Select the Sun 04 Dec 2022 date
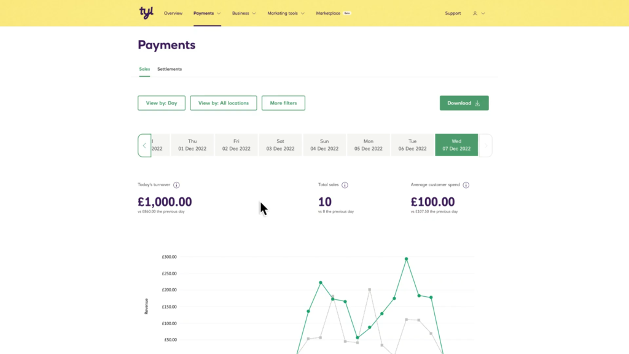629x354 pixels. pyautogui.click(x=324, y=144)
